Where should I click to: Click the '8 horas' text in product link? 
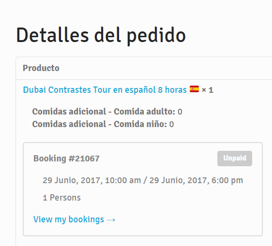(172, 90)
